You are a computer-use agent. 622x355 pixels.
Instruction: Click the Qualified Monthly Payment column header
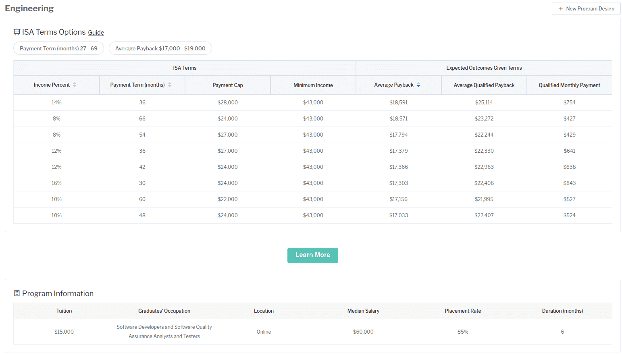coord(569,85)
